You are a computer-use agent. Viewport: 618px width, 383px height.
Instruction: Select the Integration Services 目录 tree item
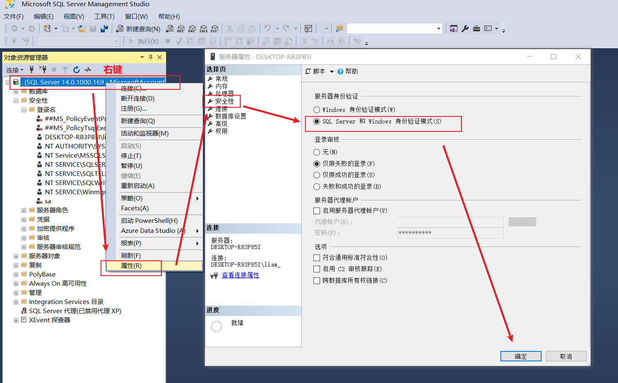[66, 302]
